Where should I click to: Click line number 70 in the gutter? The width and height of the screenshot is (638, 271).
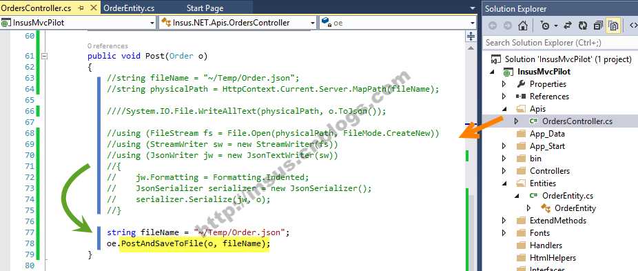(30, 155)
